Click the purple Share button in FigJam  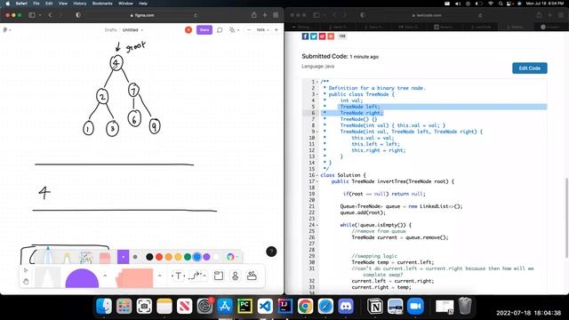[204, 29]
